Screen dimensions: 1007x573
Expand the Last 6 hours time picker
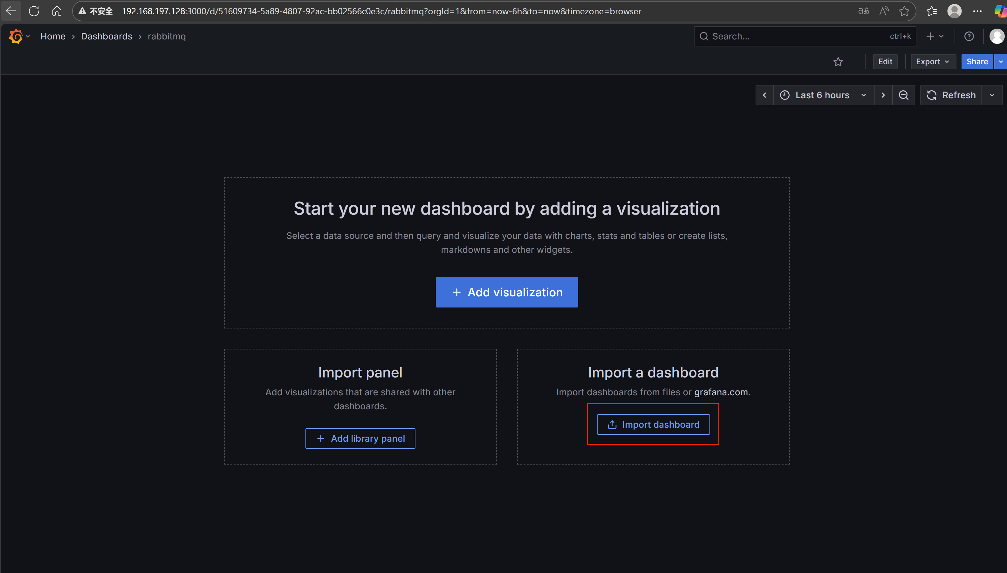tap(823, 95)
